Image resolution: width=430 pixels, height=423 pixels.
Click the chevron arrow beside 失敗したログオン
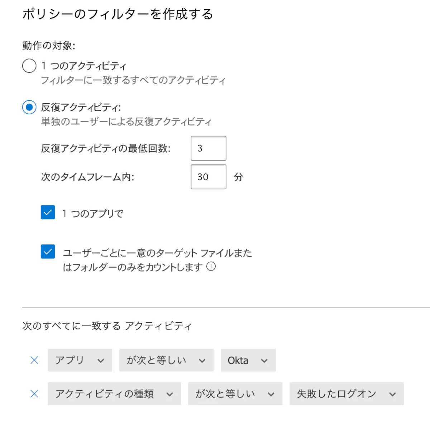393,394
